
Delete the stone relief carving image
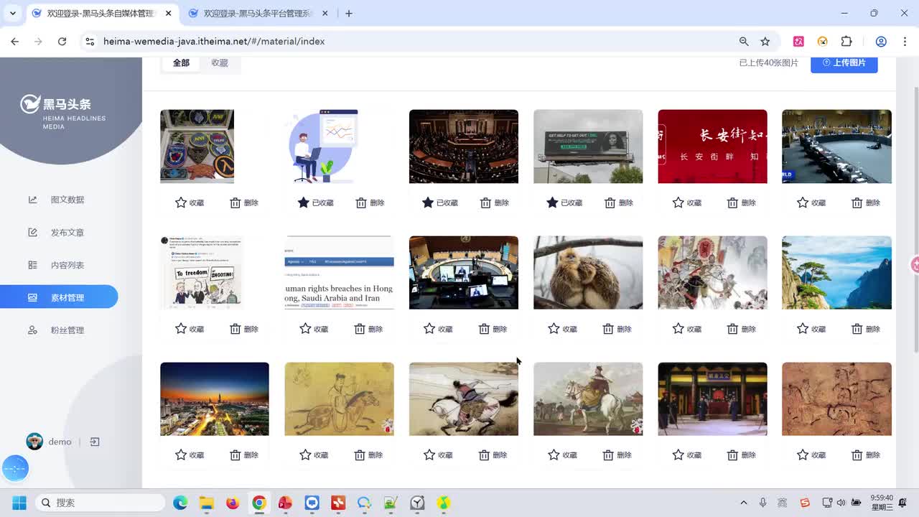pos(866,455)
